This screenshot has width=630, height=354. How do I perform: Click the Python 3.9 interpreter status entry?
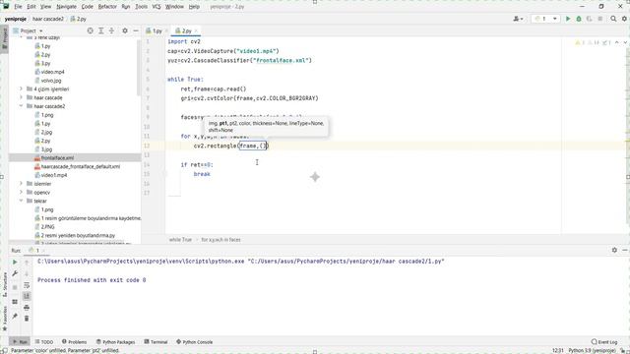pos(592,351)
